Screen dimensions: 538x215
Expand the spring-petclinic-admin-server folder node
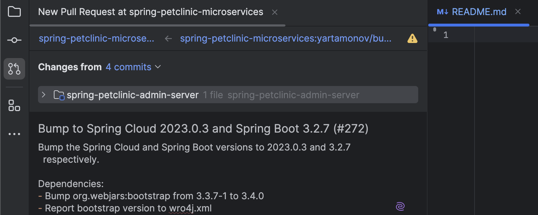coord(44,95)
